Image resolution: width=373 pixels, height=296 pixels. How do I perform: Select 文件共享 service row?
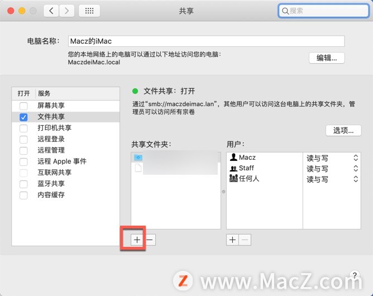click(x=66, y=117)
